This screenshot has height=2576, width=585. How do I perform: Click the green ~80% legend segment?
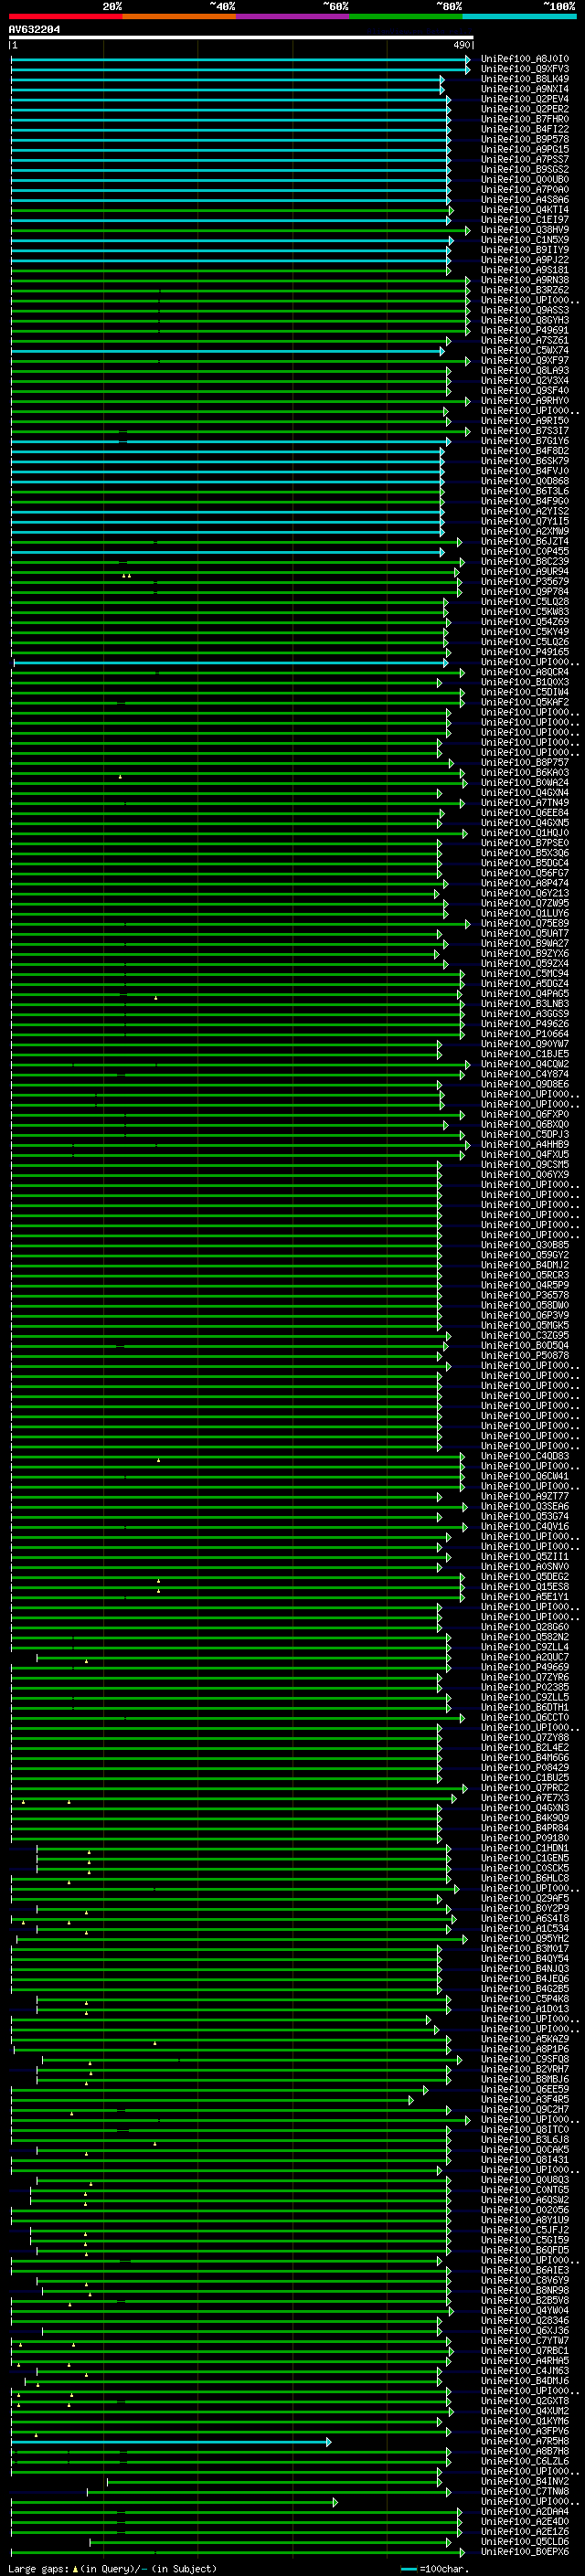coord(406,16)
